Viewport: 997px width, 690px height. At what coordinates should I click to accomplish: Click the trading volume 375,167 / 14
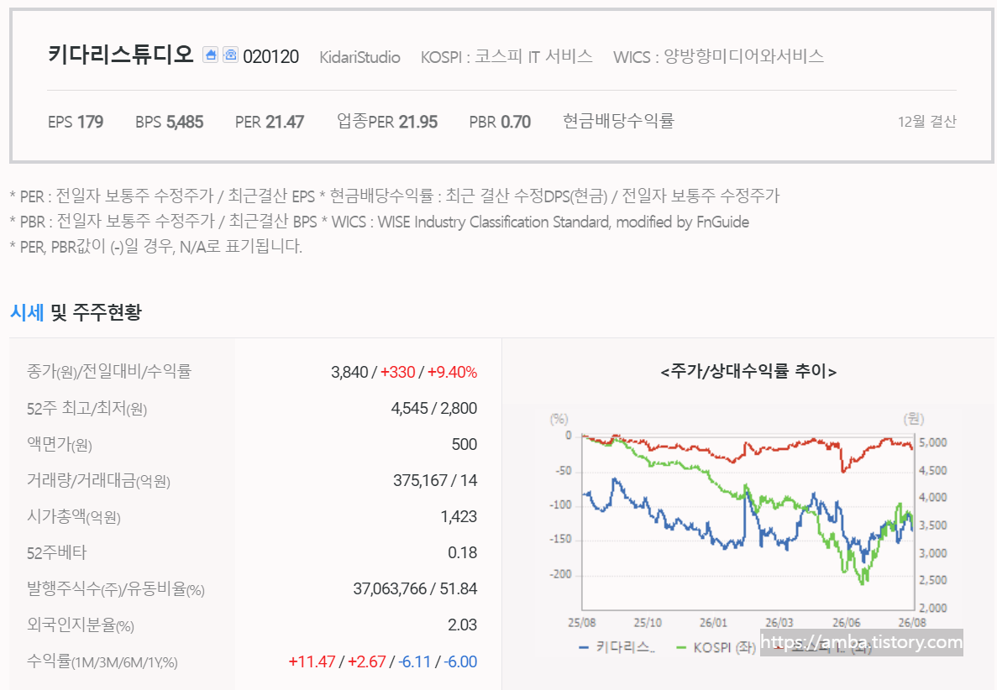[435, 480]
